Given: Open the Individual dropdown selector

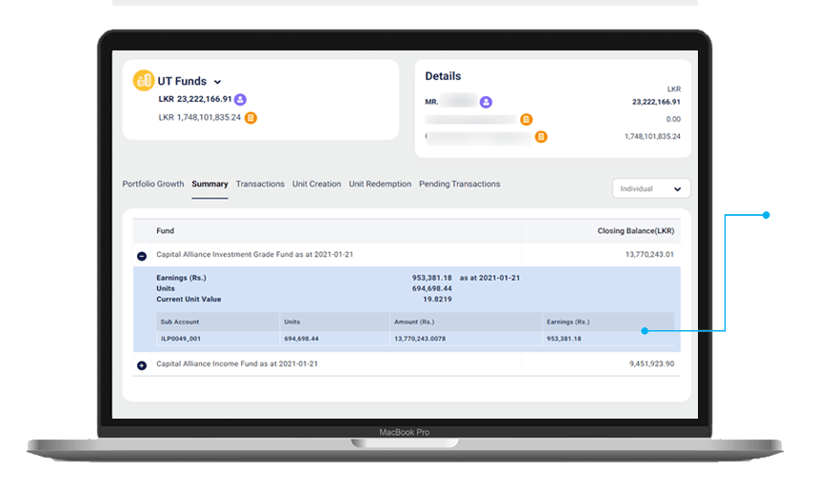Looking at the screenshot, I should [651, 188].
